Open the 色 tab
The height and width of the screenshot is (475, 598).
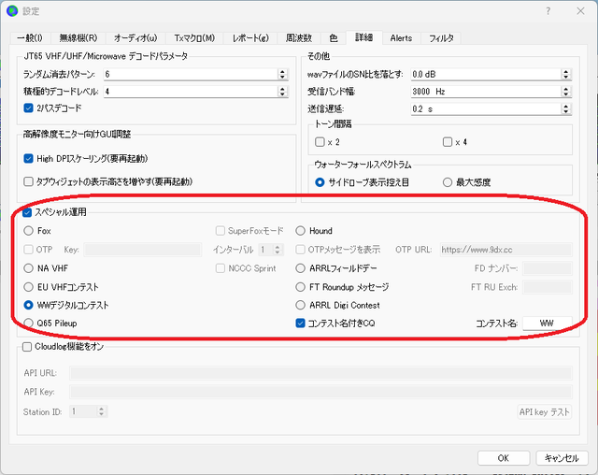[x=334, y=38]
